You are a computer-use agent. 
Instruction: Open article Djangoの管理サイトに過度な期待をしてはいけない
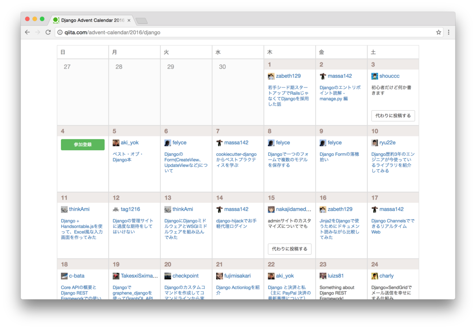point(132,226)
